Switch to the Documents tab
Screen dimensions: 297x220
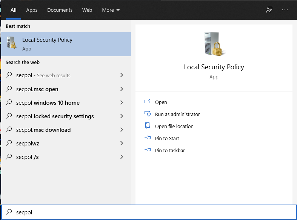[60, 10]
